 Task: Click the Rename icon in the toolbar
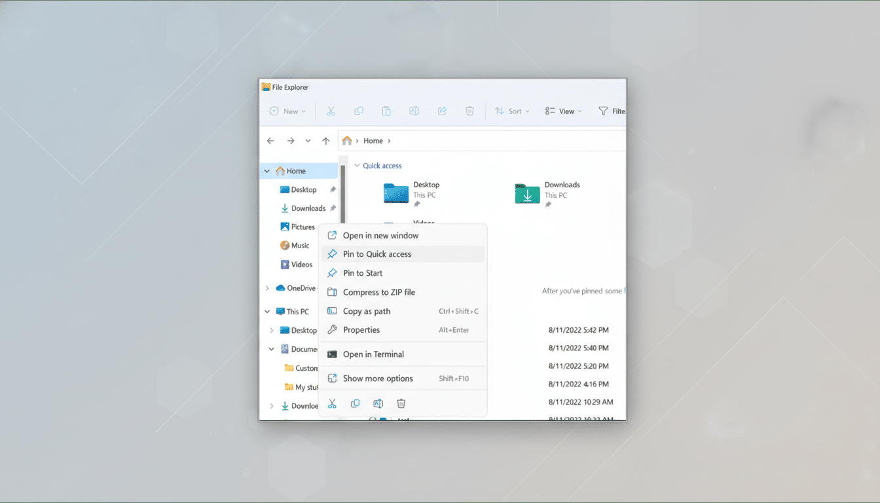[414, 111]
